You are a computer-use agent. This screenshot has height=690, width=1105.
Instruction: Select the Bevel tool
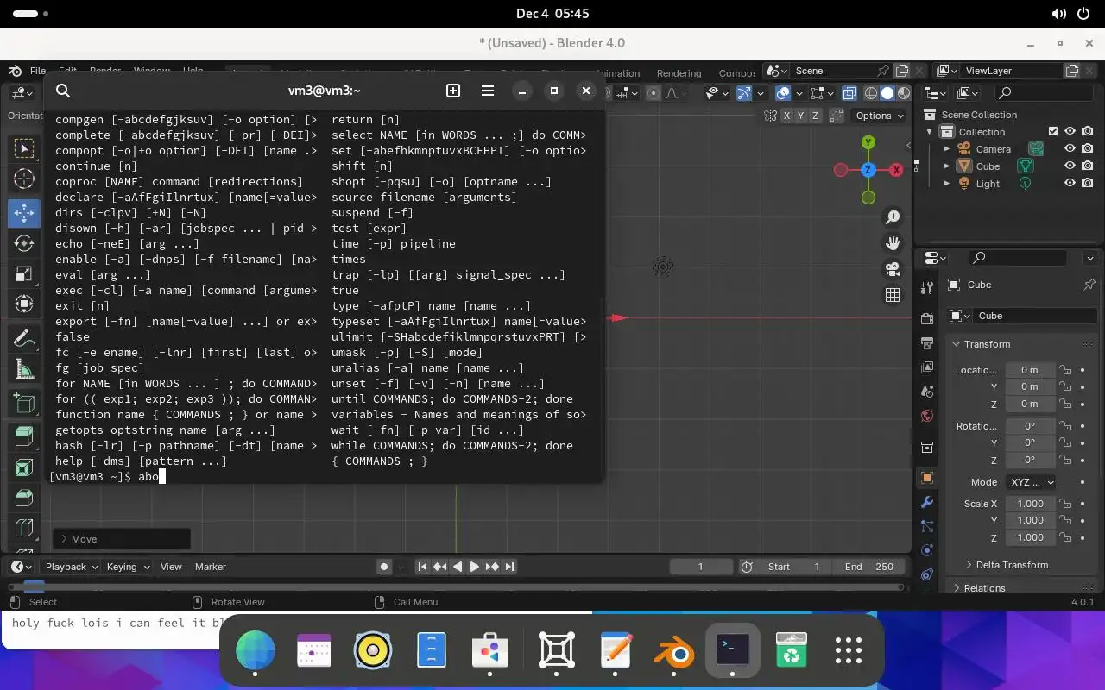tap(24, 498)
